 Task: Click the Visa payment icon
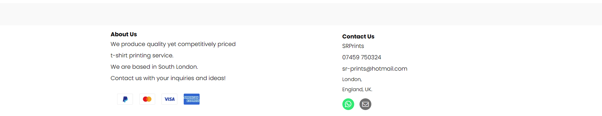pos(169,99)
